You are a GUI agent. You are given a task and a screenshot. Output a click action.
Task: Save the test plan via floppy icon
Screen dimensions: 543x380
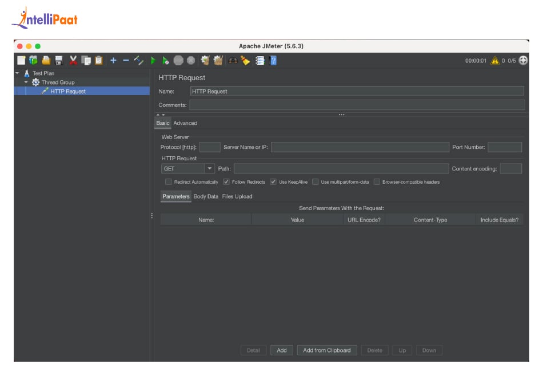59,60
